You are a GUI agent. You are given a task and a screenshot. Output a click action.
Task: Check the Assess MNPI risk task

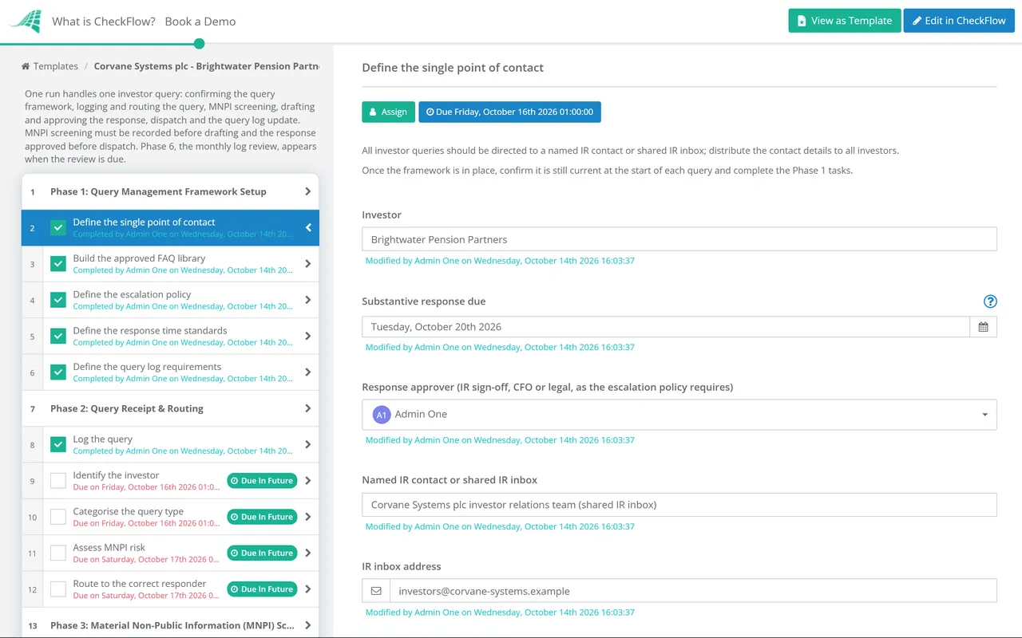tap(58, 553)
